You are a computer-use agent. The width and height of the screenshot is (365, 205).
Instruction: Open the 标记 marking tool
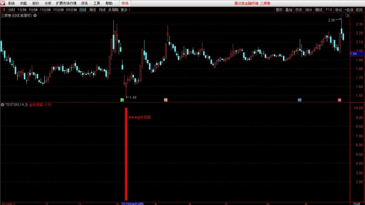point(338,10)
